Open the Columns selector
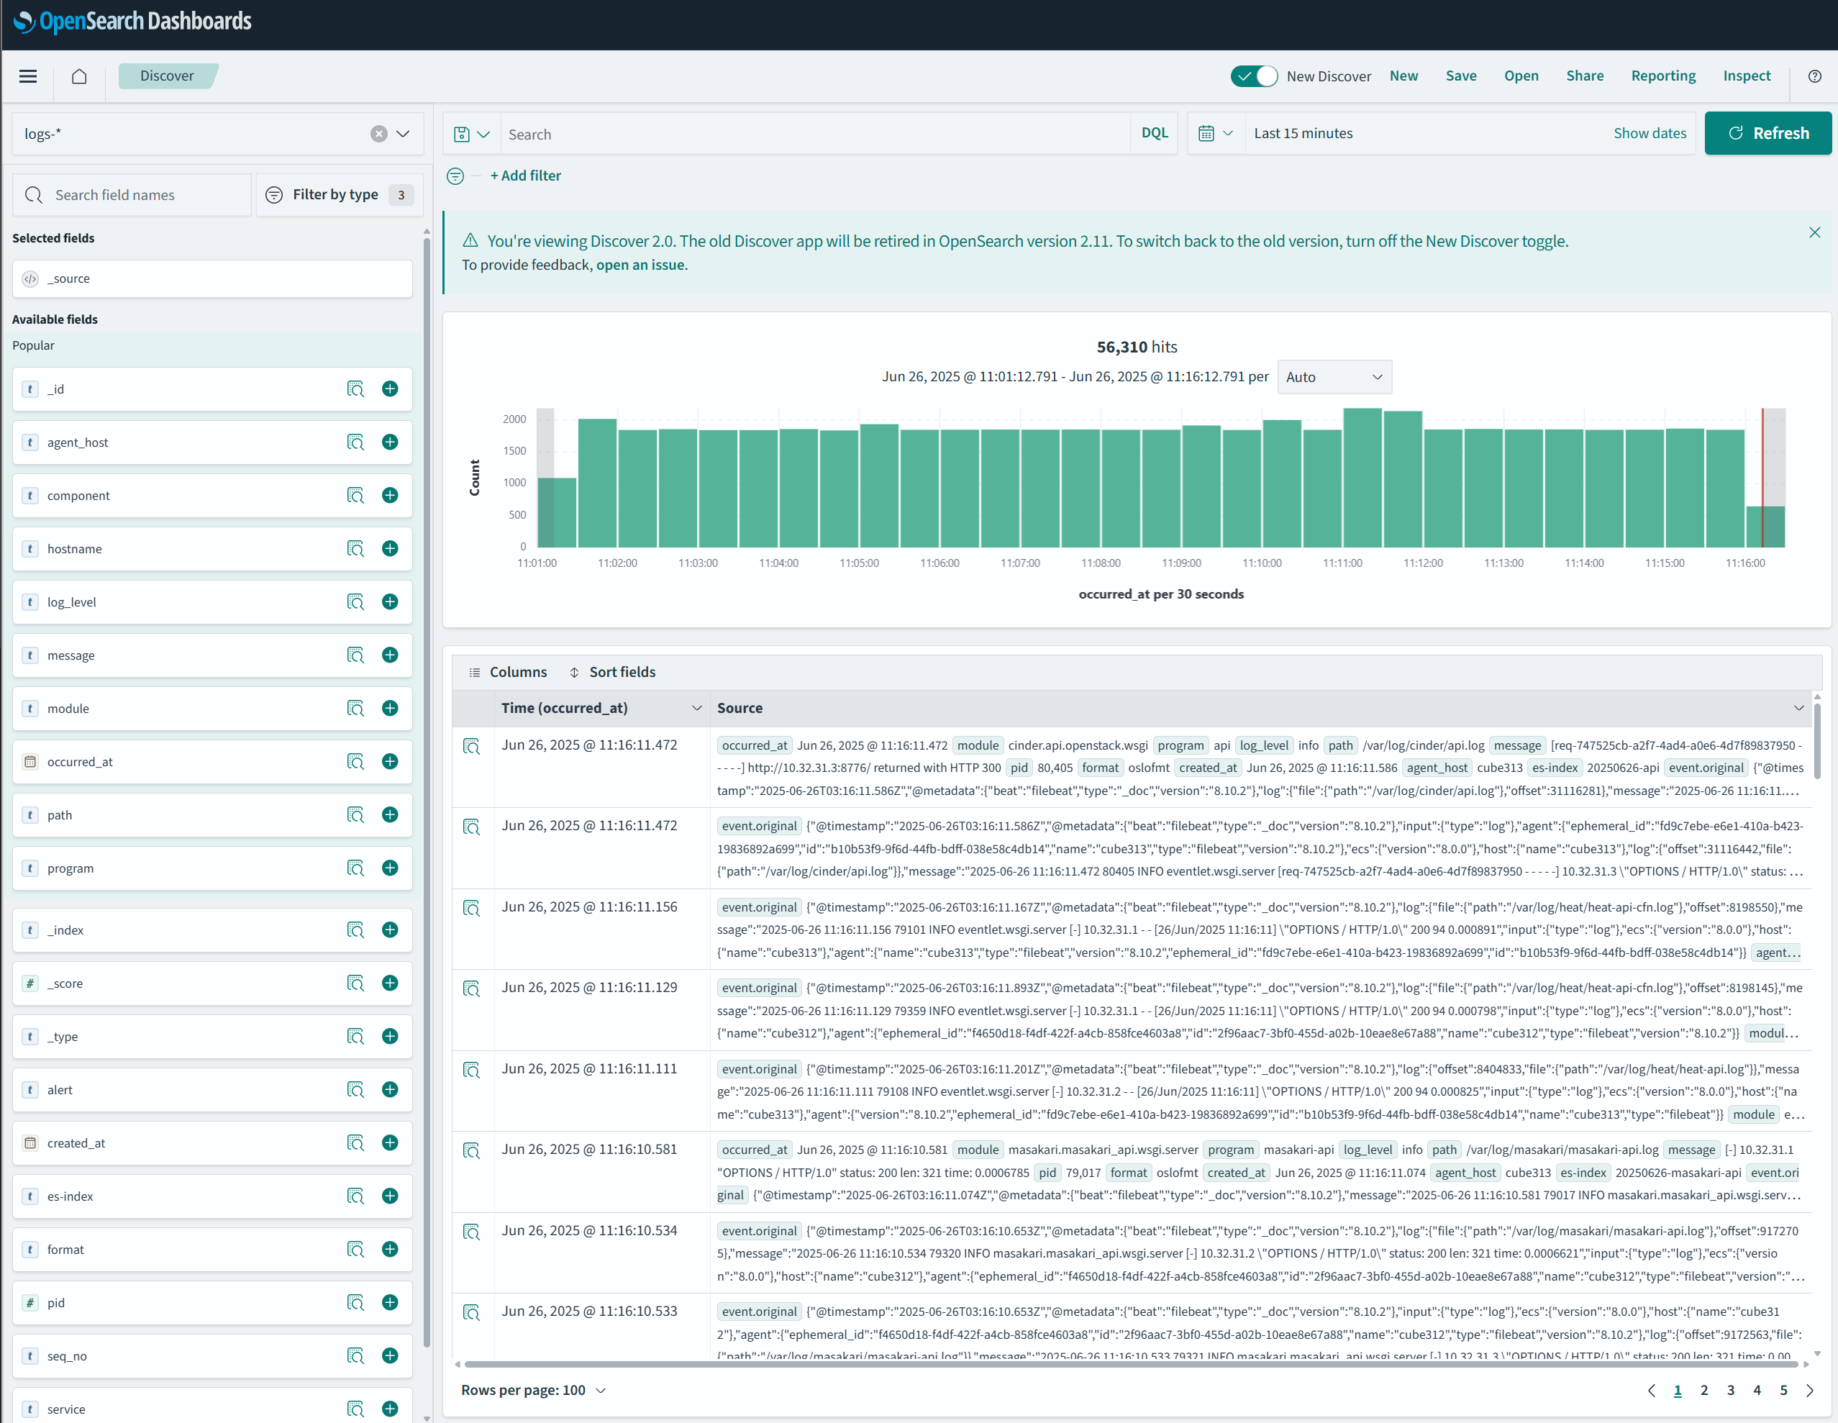 [x=507, y=673]
